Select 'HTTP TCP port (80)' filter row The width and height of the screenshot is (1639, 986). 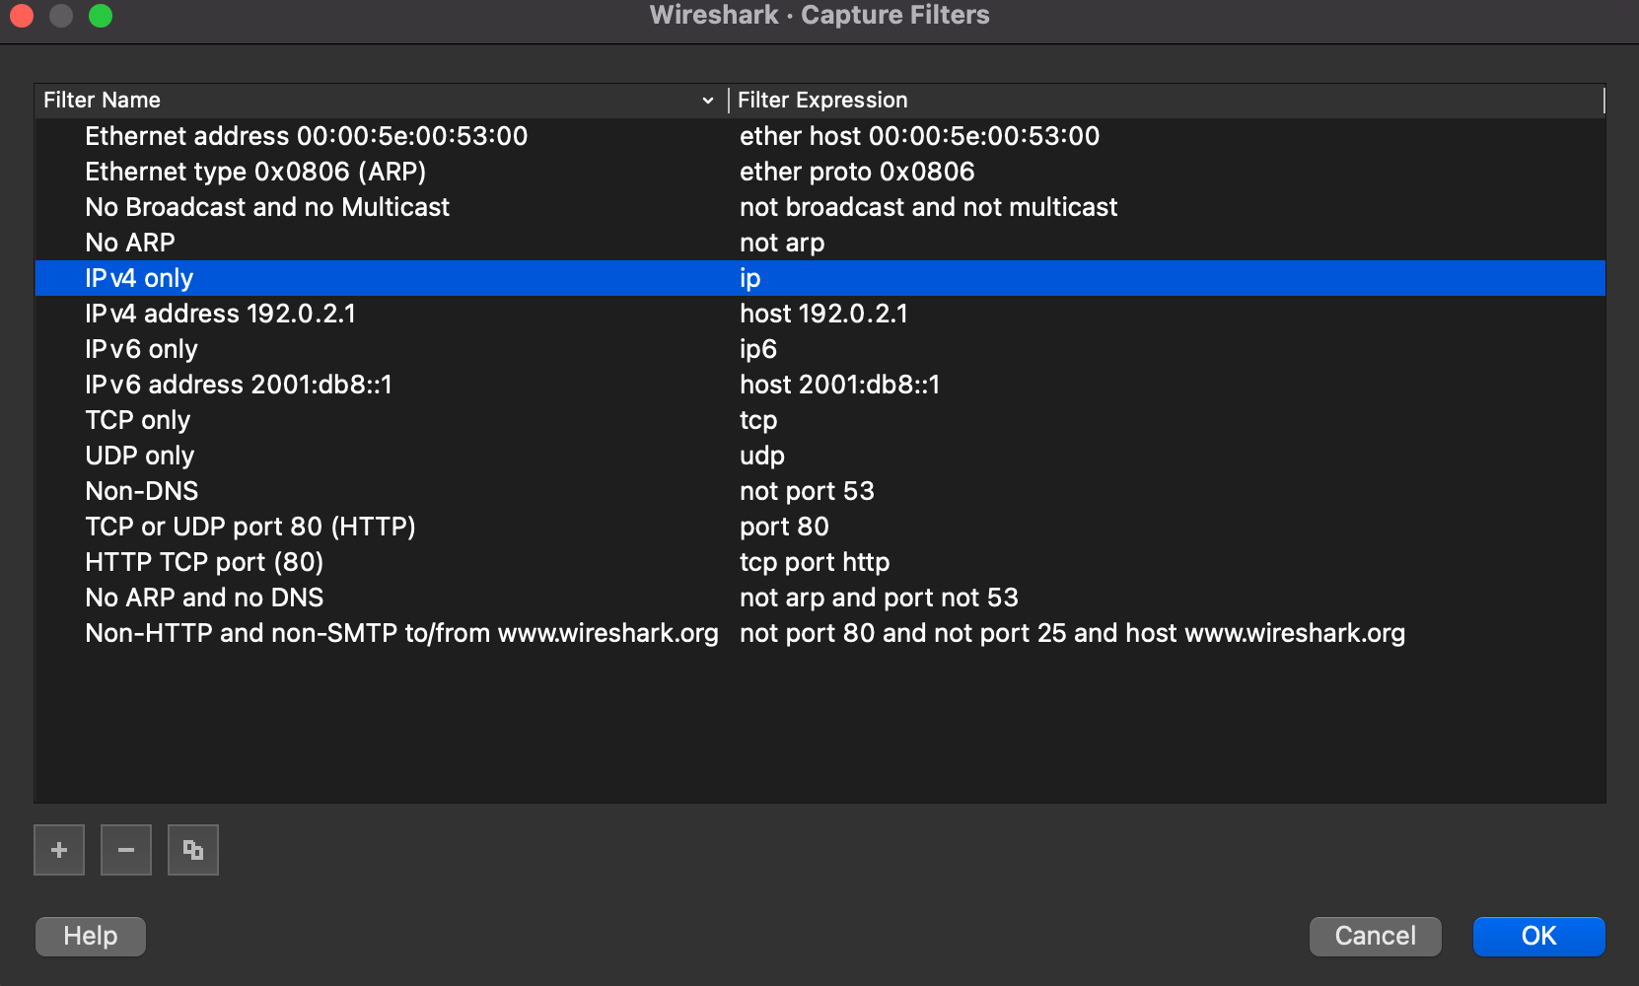pos(204,562)
